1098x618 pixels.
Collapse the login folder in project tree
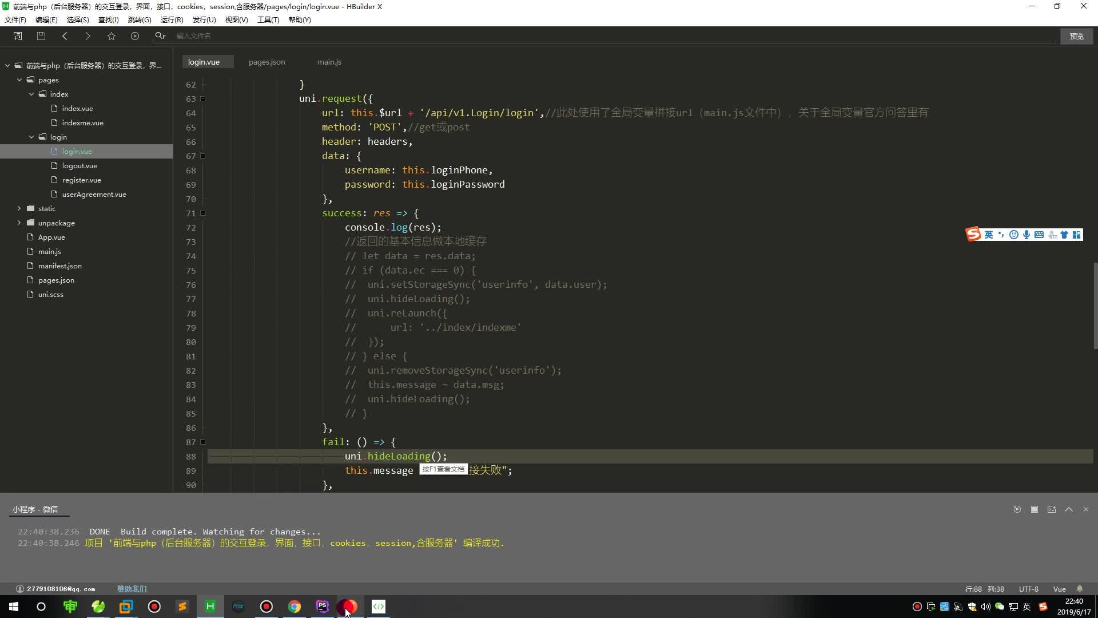[x=31, y=137]
